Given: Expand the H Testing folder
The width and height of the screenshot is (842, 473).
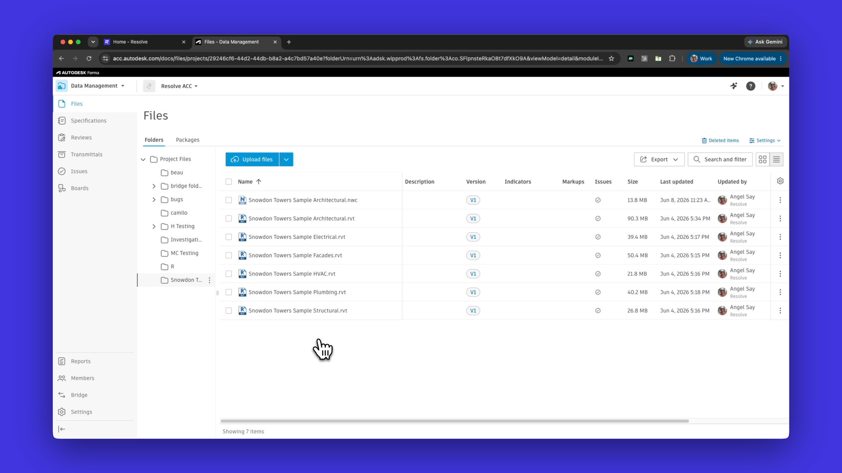Looking at the screenshot, I should coord(154,226).
